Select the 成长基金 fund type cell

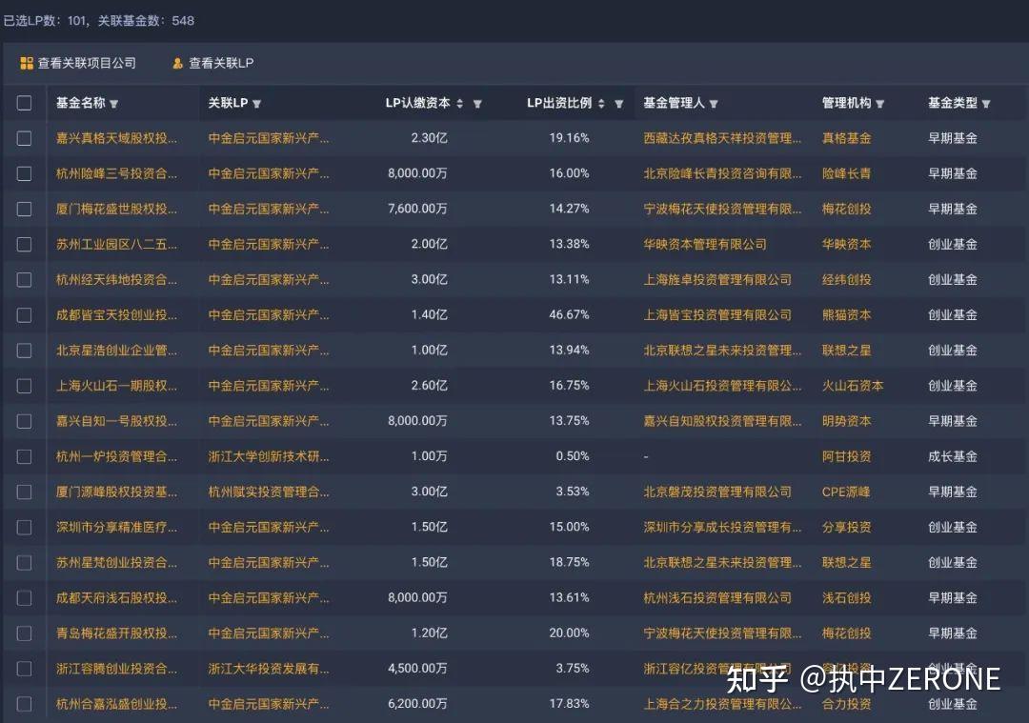click(x=952, y=456)
